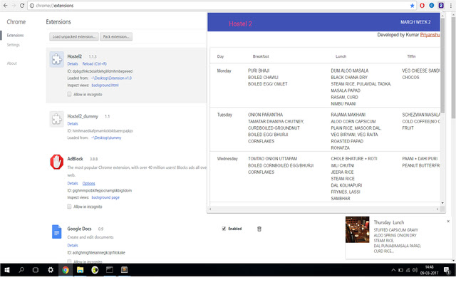Screen dimensions: 456x285
Task: Click the browser forward arrow
Action: point(14,6)
